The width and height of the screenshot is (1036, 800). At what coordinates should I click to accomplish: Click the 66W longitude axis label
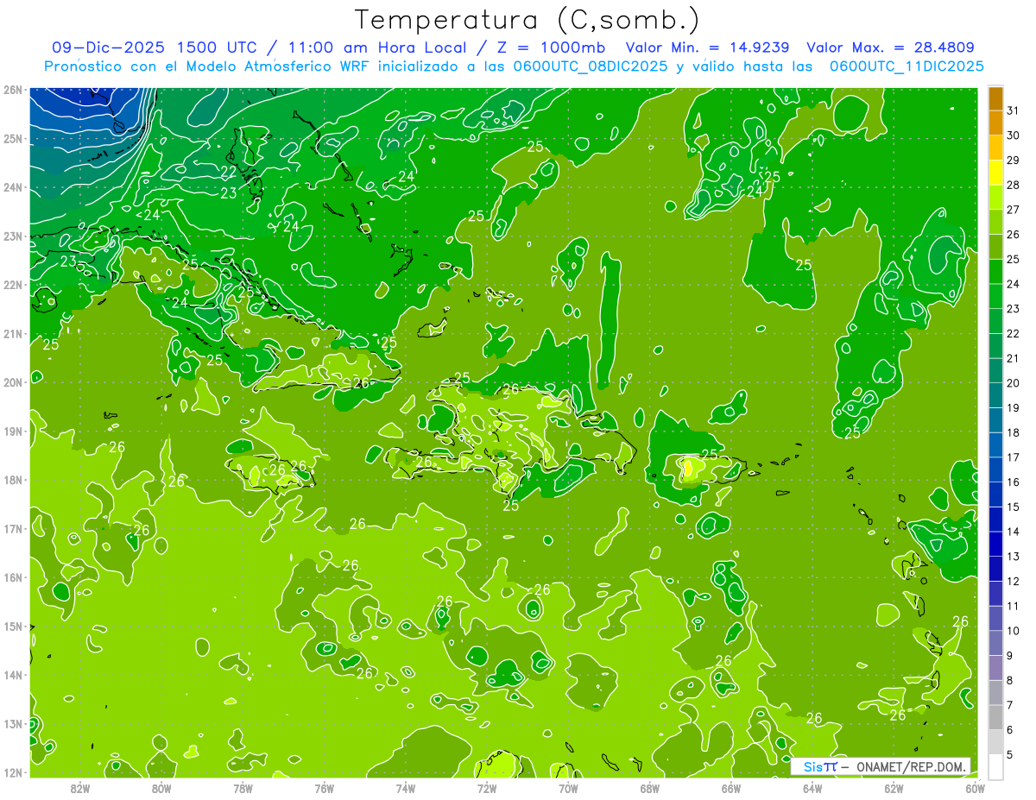731,788
